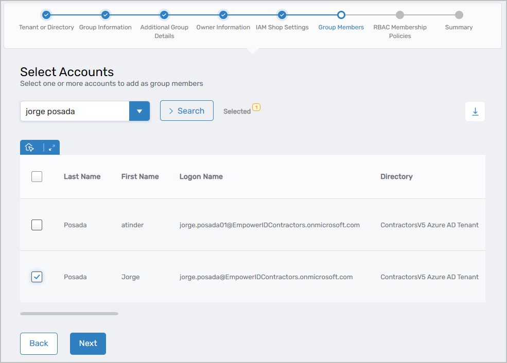
Task: Open the account search dropdown
Action: click(139, 111)
